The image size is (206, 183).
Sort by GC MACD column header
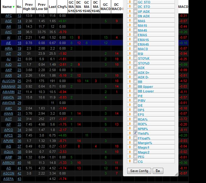pos(105,7)
